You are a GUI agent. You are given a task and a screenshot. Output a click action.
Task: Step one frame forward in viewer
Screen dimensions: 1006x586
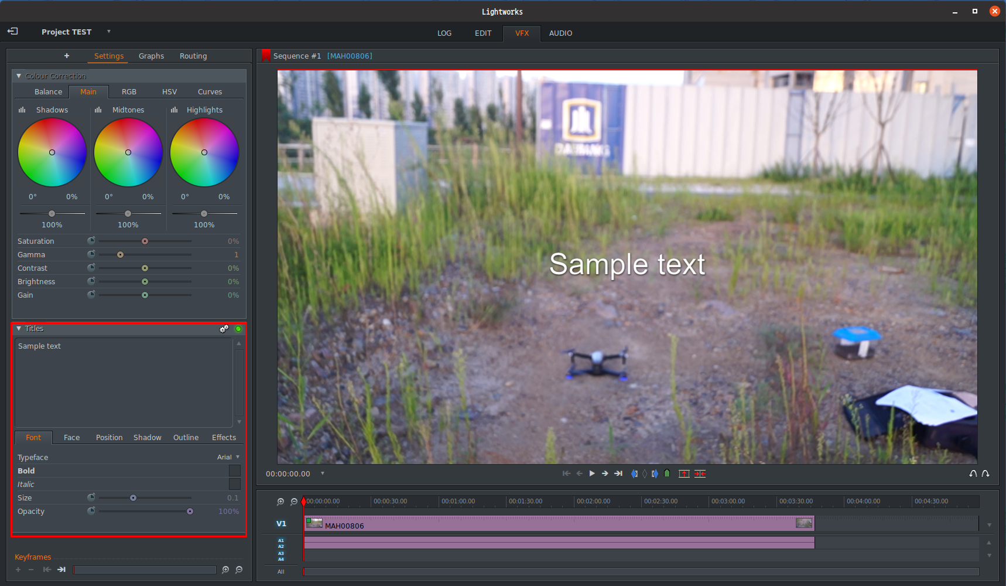(605, 473)
